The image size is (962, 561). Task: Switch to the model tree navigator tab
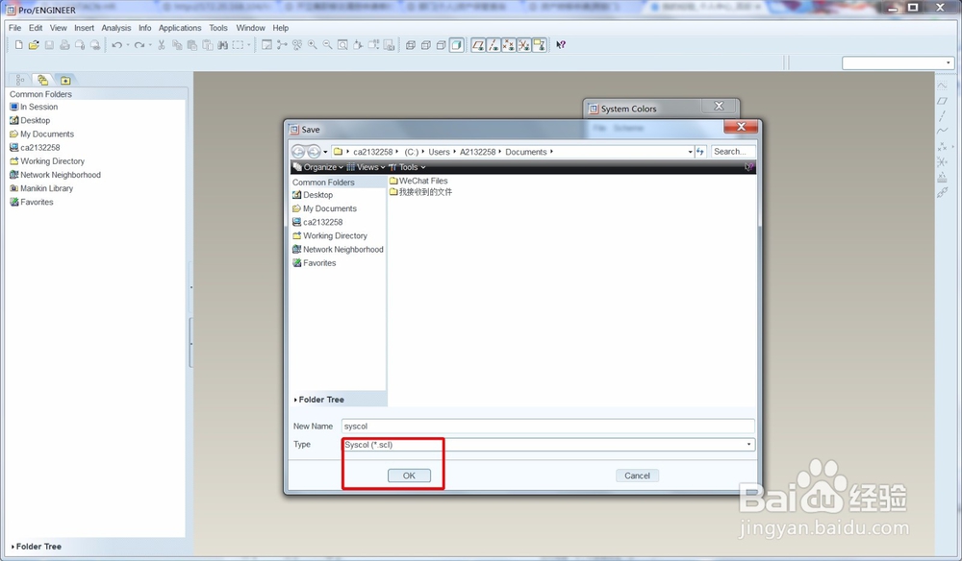point(20,80)
